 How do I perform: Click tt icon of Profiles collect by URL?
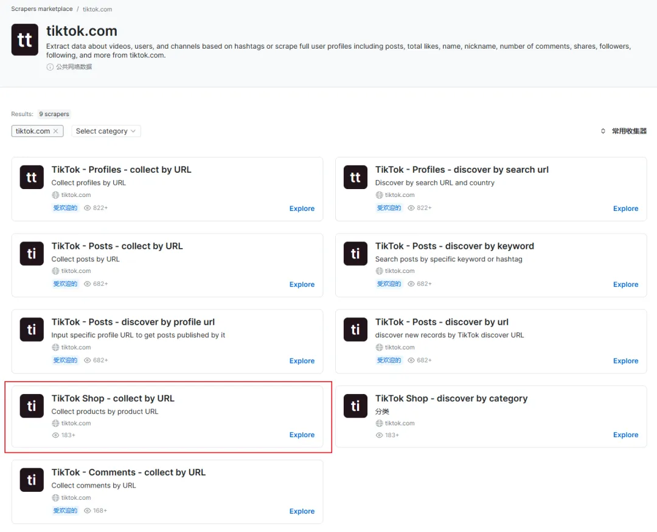tap(32, 177)
